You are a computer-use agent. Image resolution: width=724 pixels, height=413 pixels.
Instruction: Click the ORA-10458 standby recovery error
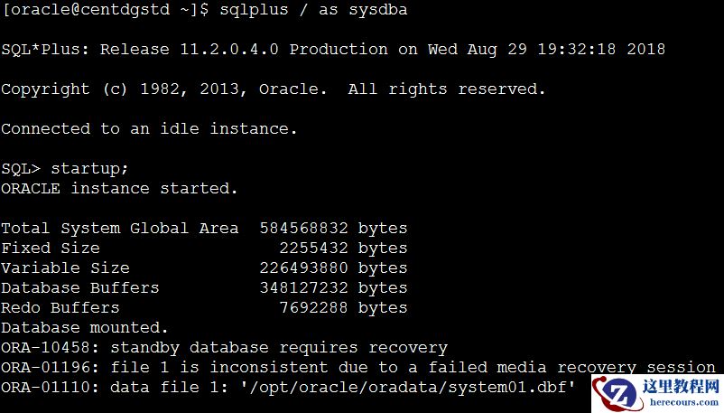coord(224,347)
